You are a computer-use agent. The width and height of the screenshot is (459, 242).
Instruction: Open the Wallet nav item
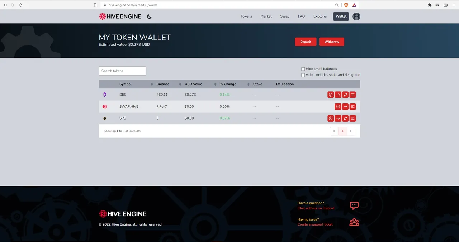(341, 16)
